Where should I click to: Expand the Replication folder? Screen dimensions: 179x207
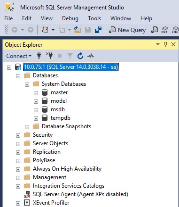point(18,153)
